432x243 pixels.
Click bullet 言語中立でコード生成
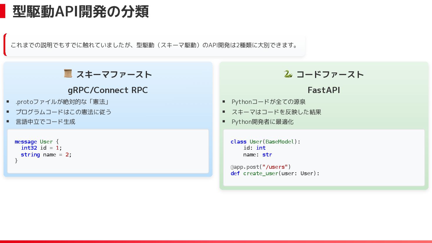(x=46, y=122)
